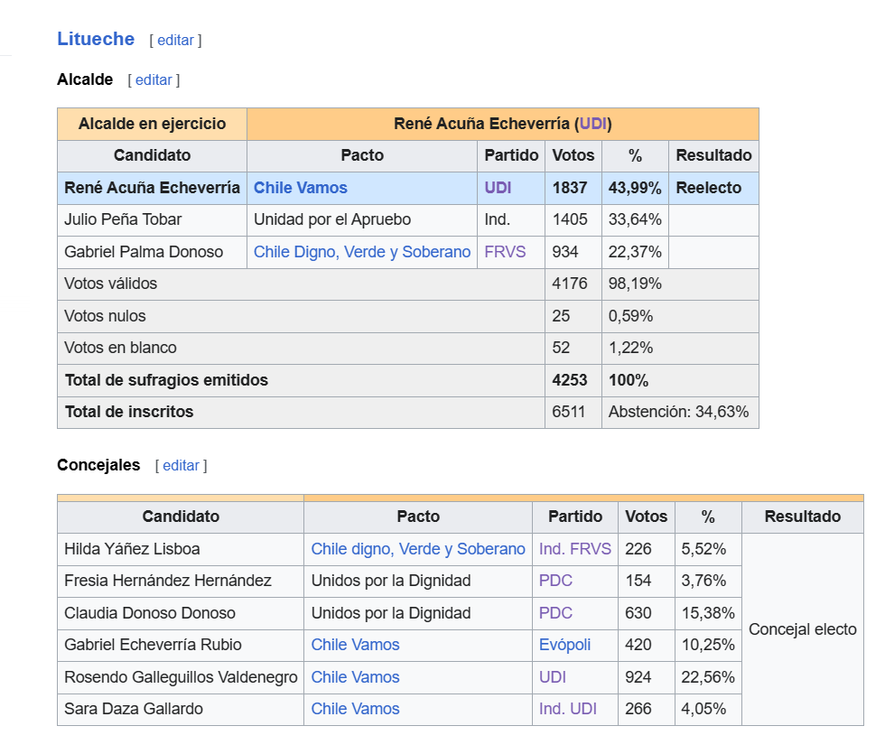885x754 pixels.
Task: Open Ind. UDI link in Sara Daza row
Action: coord(568,709)
